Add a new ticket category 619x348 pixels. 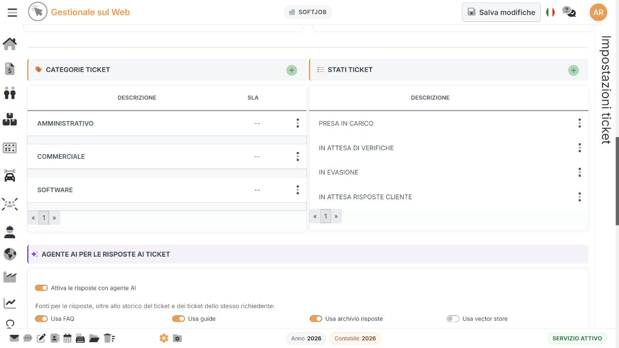coord(292,70)
